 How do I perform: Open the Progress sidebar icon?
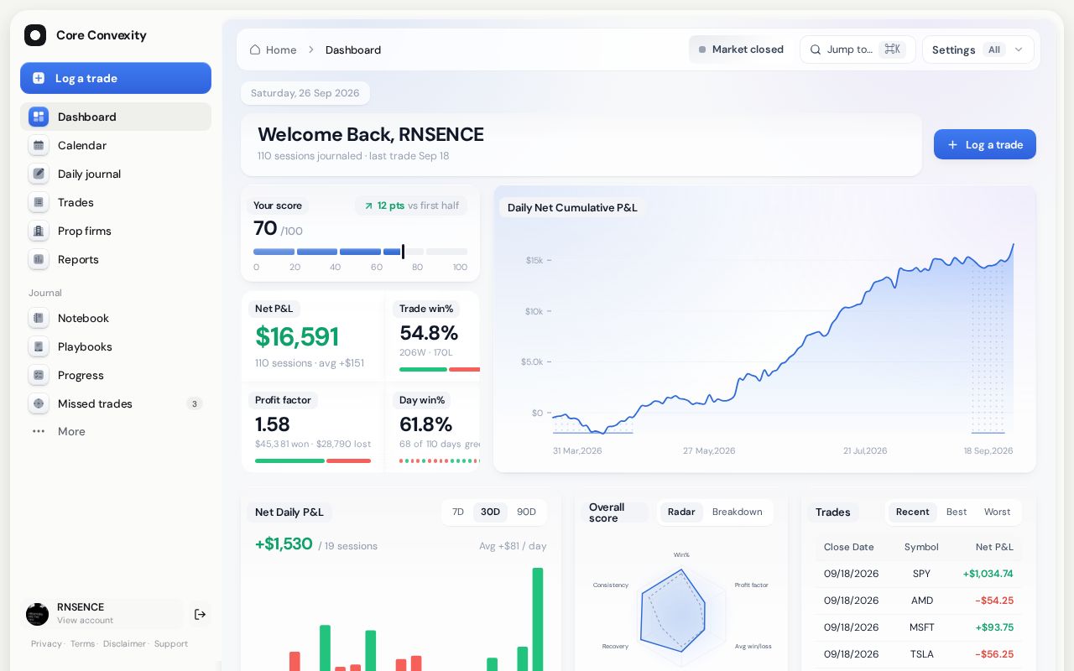[x=39, y=375]
